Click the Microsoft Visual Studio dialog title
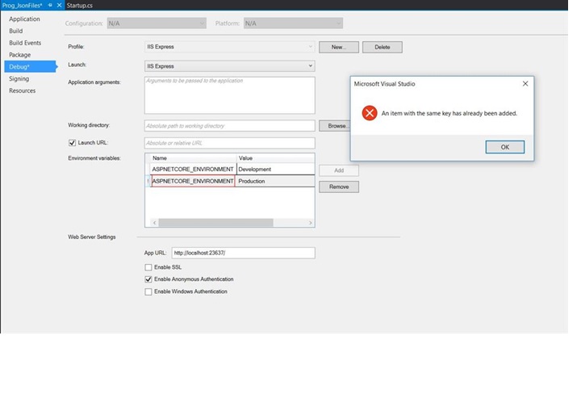This screenshot has height=411, width=581. 384,84
